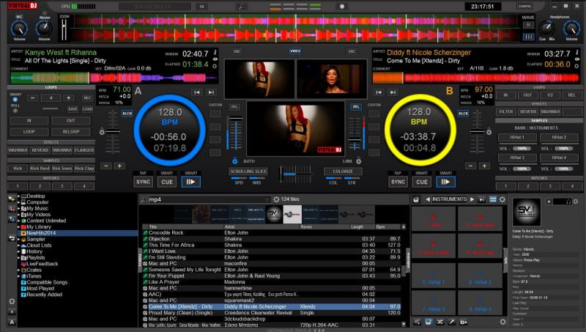
Task: Switch to the previous sampler bank arrow
Action: 428,199
